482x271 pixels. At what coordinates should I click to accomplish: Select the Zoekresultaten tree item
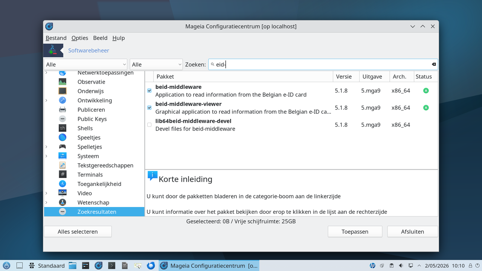(94, 212)
